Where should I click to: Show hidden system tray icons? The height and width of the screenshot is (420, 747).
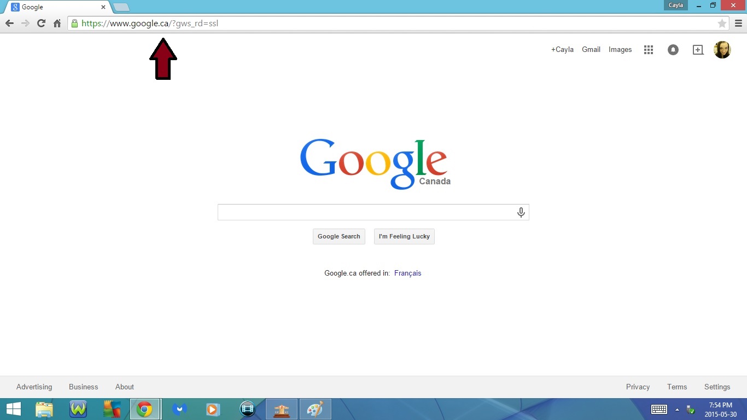tap(677, 410)
